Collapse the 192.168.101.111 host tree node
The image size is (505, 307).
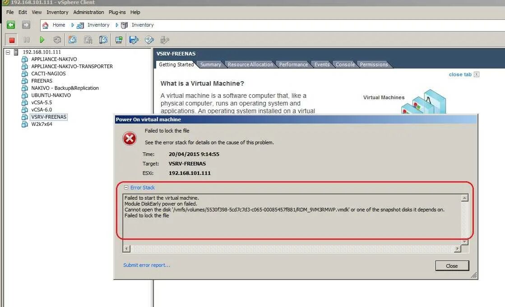point(8,52)
